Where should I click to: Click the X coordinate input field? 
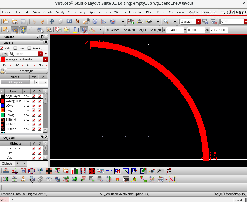175,30
